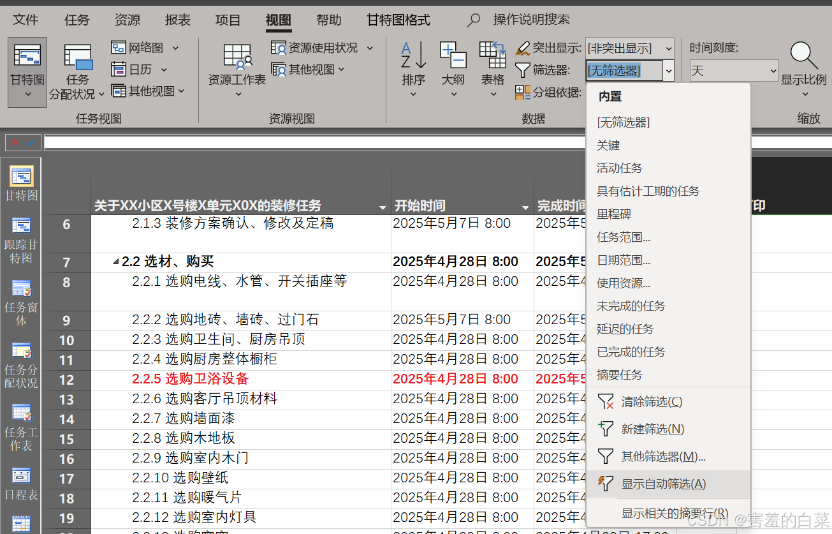Open Other Views (其他视图) in Resource Views
Viewport: 832px width, 534px height.
click(308, 70)
